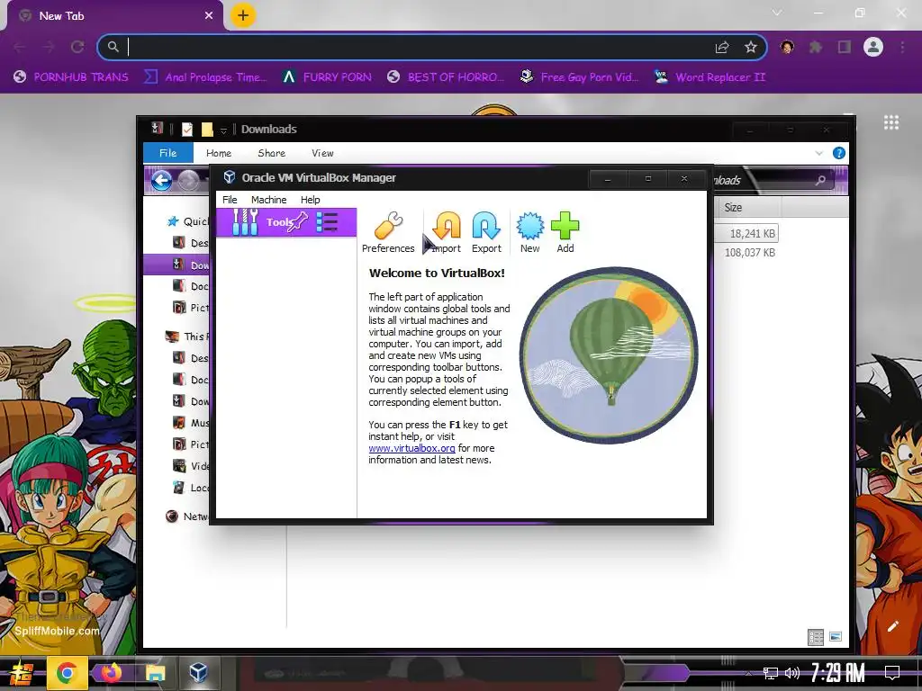
Task: Open the Chrome tab search chevron
Action: pyautogui.click(x=777, y=13)
